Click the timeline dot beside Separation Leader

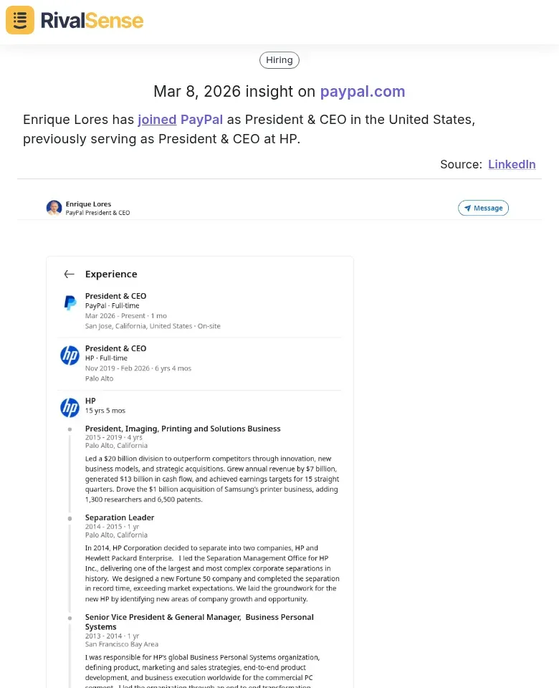click(x=70, y=518)
